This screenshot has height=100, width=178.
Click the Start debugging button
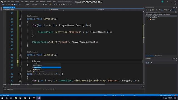point(45,4)
